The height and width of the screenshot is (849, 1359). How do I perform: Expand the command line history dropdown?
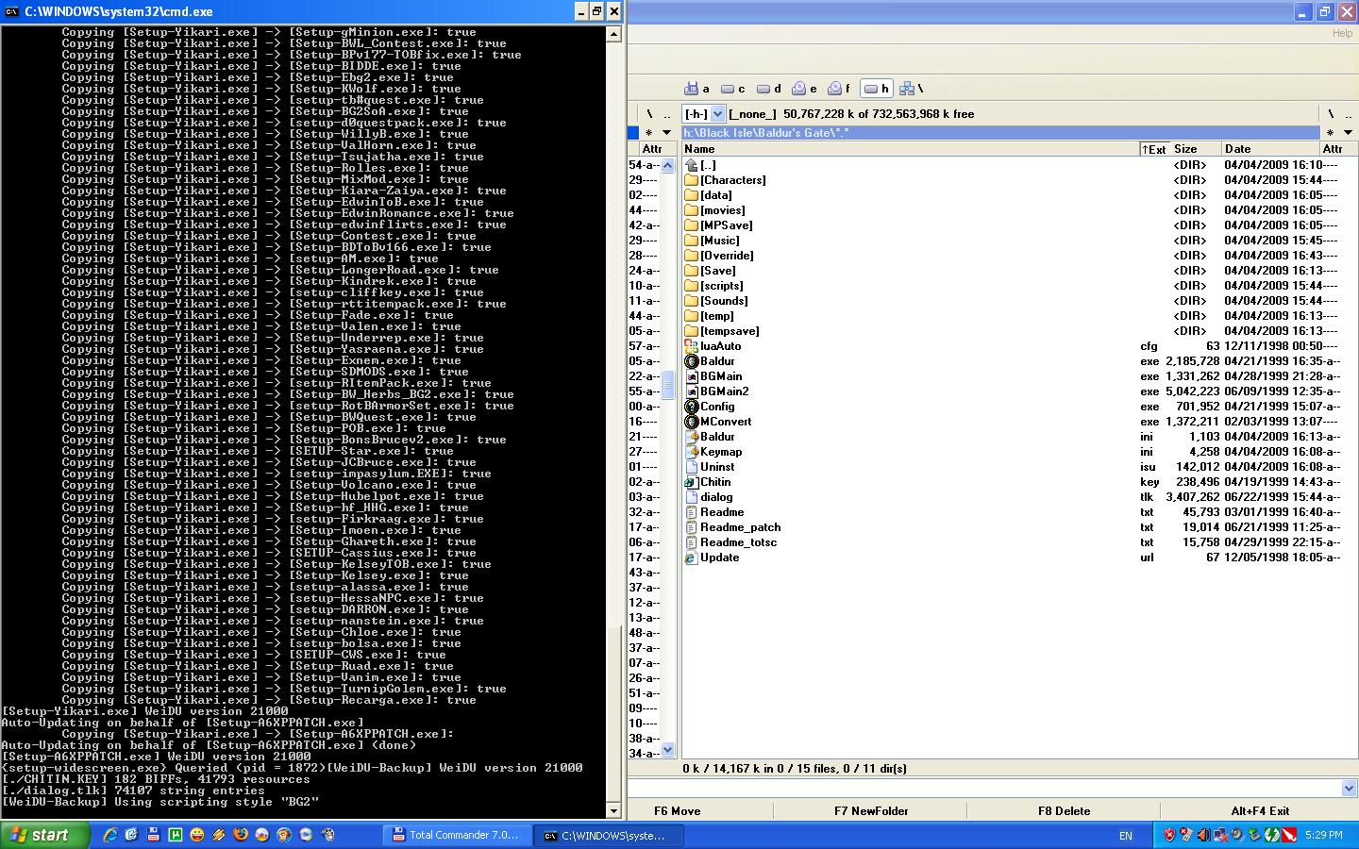pyautogui.click(x=1349, y=788)
